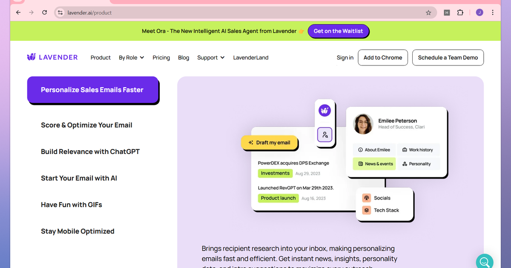Click Draft my email button
The height and width of the screenshot is (268, 511).
[269, 143]
